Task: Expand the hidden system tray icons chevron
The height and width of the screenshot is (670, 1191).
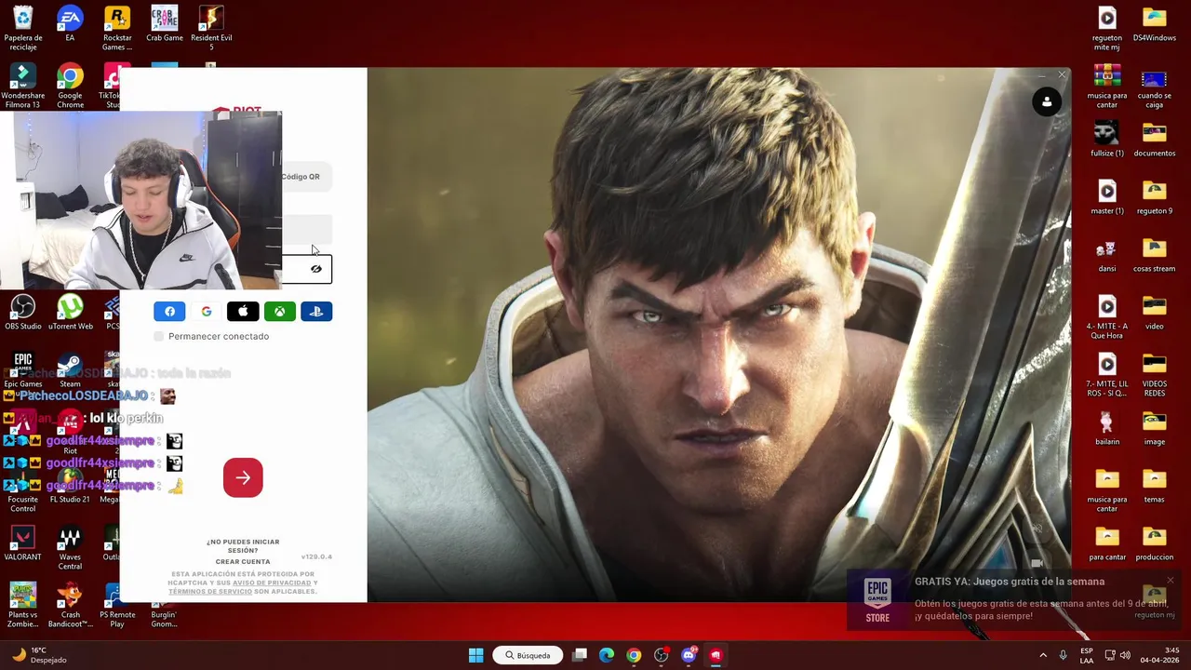Action: coord(1043,655)
